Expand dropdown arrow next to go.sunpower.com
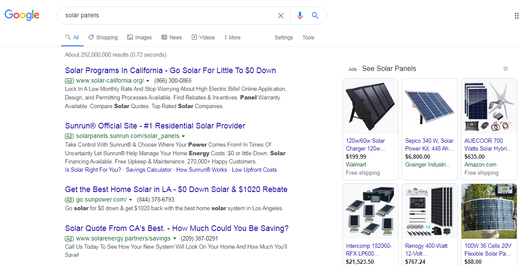519x266 pixels. [130, 200]
